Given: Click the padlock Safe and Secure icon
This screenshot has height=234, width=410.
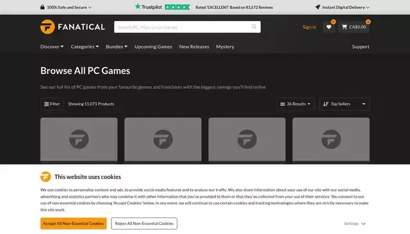Looking at the screenshot, I should tap(42, 7).
